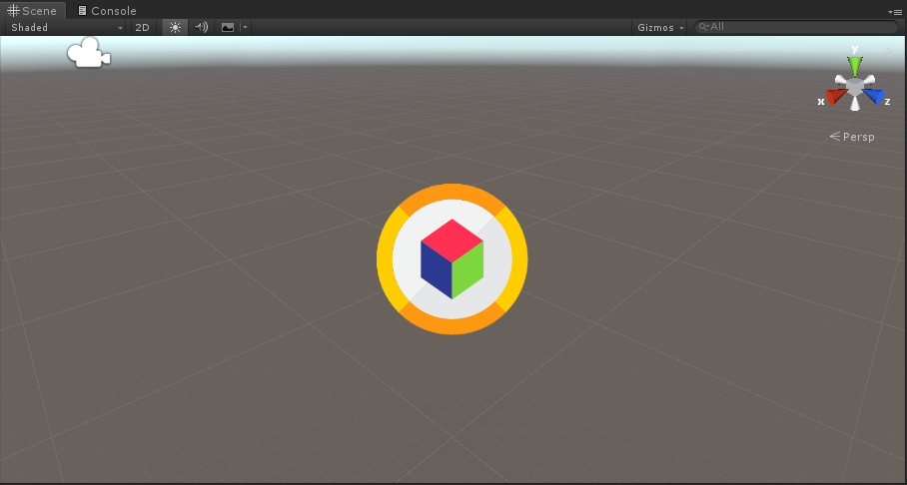Click the search magnifier icon

click(x=703, y=27)
